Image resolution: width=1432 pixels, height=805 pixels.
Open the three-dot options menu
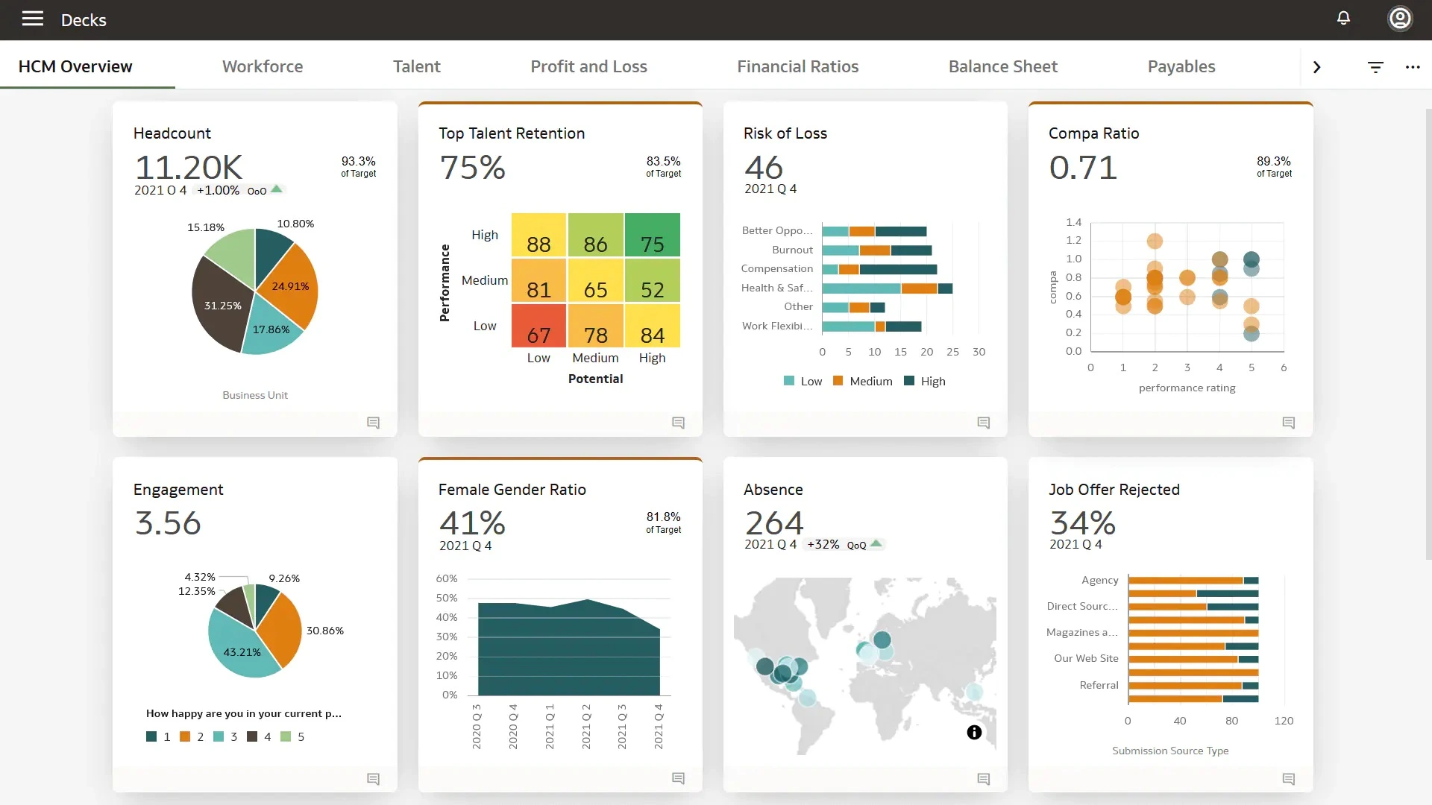pyautogui.click(x=1414, y=67)
